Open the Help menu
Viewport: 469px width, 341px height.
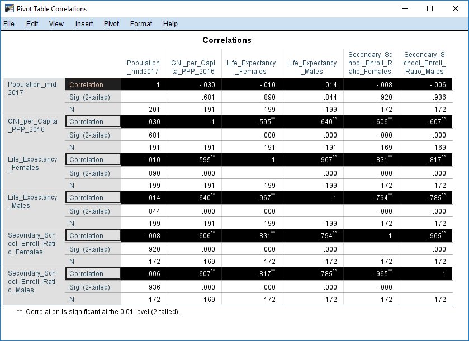170,24
